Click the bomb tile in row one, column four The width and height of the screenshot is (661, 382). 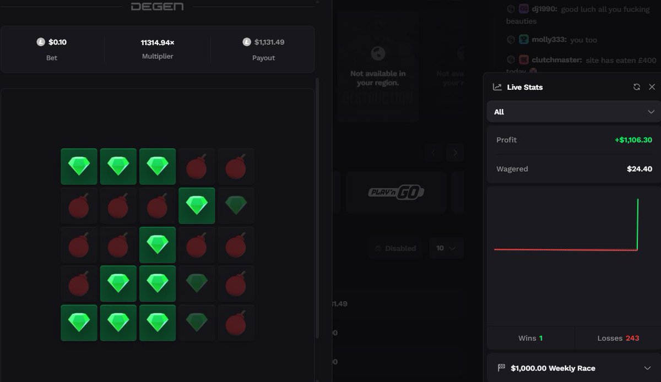coord(197,166)
